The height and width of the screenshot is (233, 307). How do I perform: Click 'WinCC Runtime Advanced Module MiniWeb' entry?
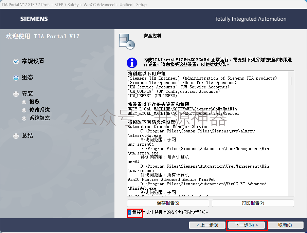(x=171, y=179)
